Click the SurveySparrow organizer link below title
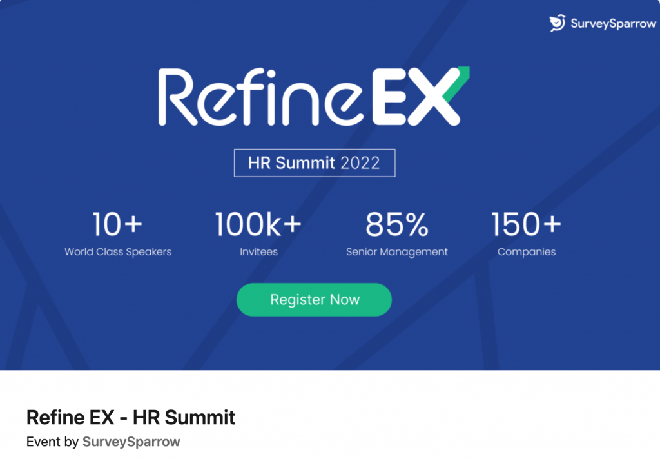The image size is (660, 459). (131, 442)
